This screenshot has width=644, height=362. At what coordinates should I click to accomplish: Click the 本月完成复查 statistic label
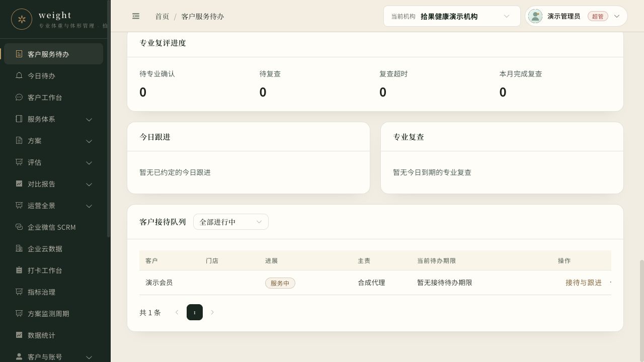click(x=521, y=73)
